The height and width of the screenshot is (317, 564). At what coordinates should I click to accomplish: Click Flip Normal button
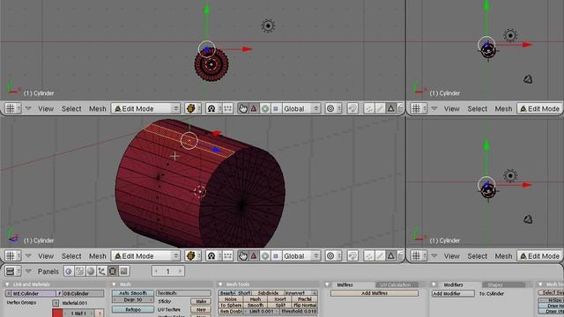pos(305,305)
